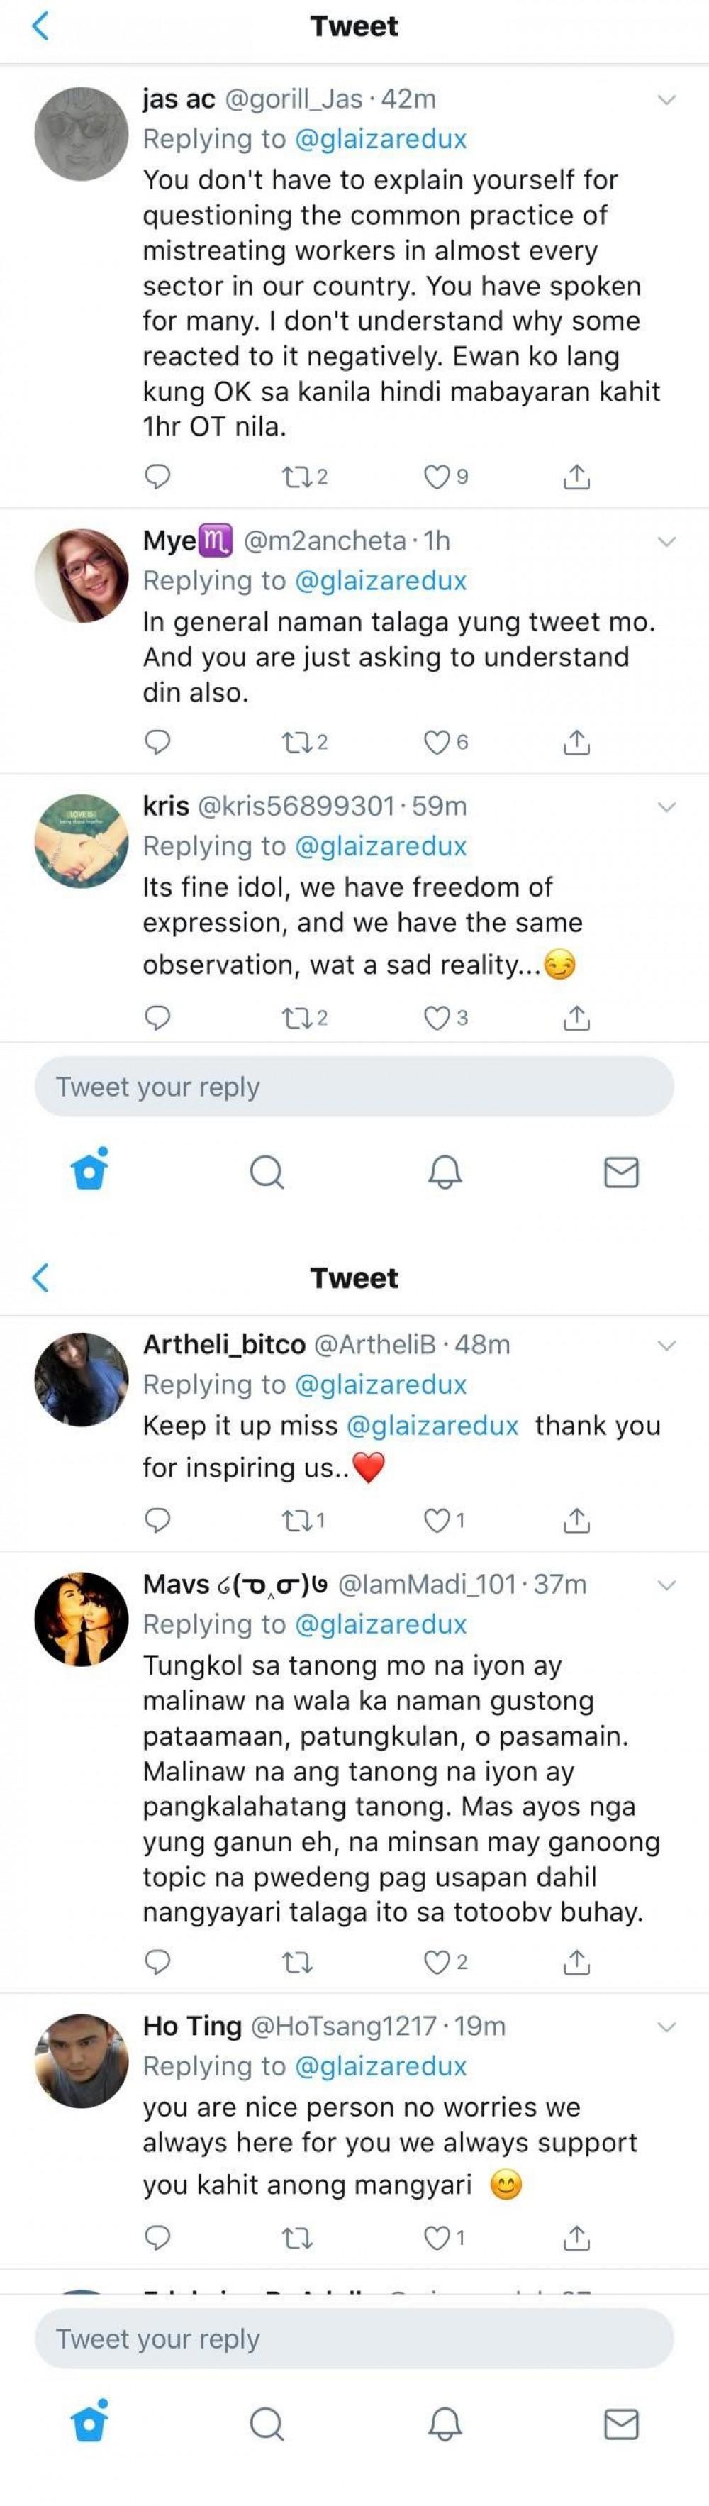The image size is (709, 2506).
Task: Share Mye's tweet
Action: pos(576,742)
